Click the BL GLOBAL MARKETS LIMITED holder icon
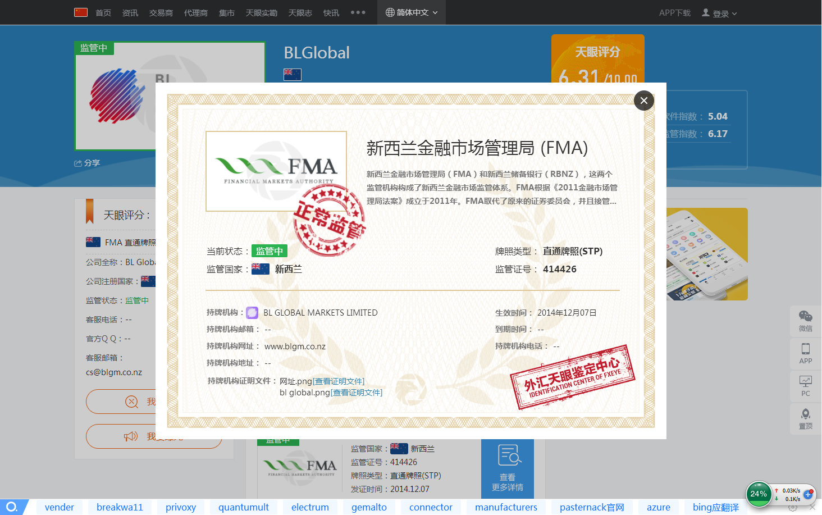Viewport: 822px width, 515px height. [x=253, y=313]
